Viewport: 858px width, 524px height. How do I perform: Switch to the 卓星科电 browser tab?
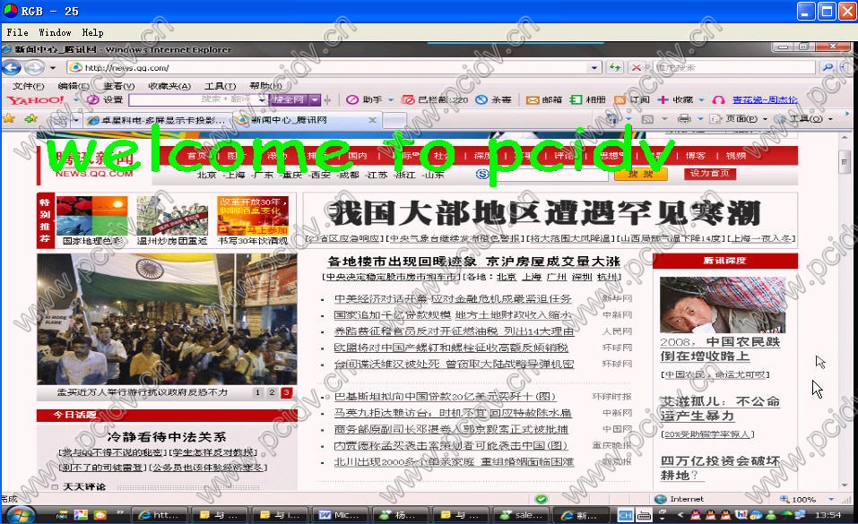(x=157, y=120)
